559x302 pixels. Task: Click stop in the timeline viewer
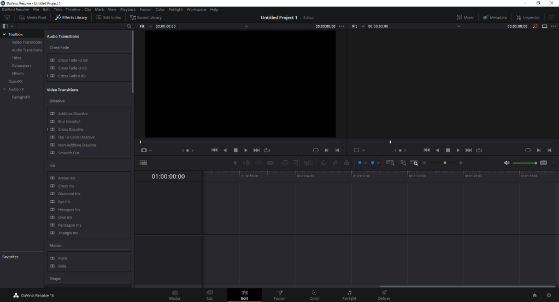pyautogui.click(x=448, y=150)
